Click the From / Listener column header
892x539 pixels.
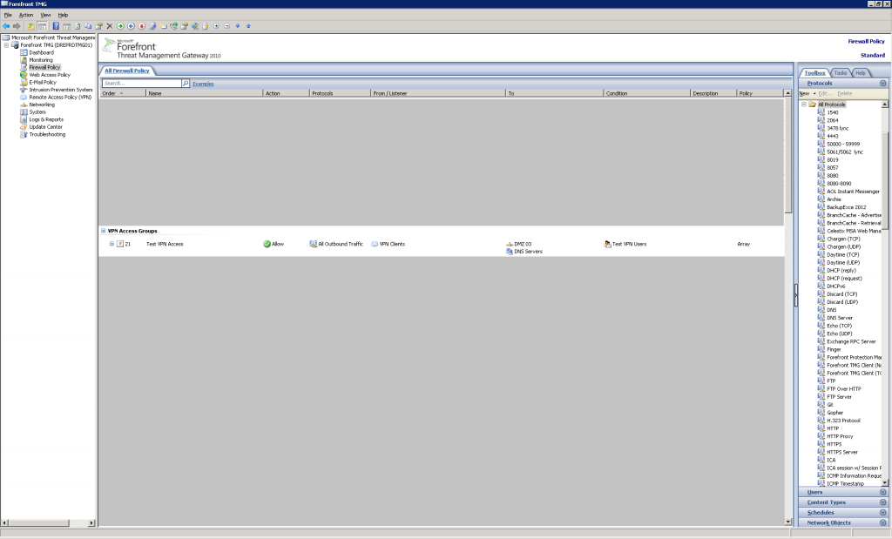pos(438,93)
